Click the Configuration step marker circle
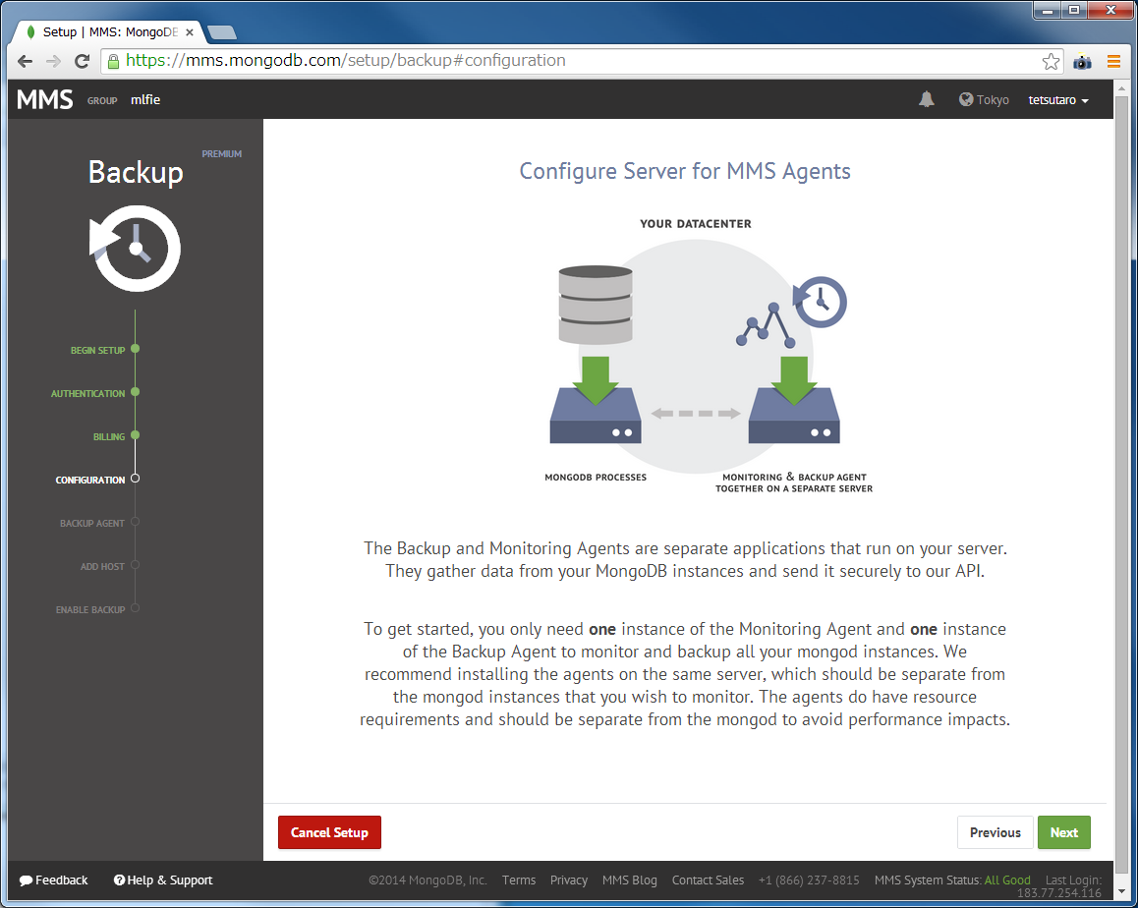The height and width of the screenshot is (908, 1138). pos(135,480)
